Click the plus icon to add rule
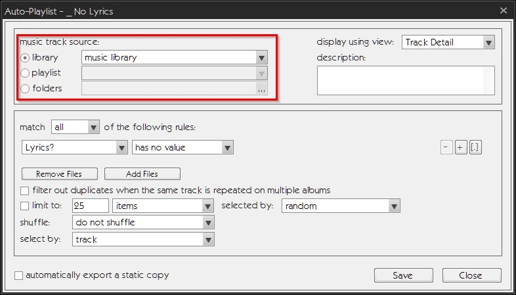This screenshot has width=516, height=295. (461, 148)
